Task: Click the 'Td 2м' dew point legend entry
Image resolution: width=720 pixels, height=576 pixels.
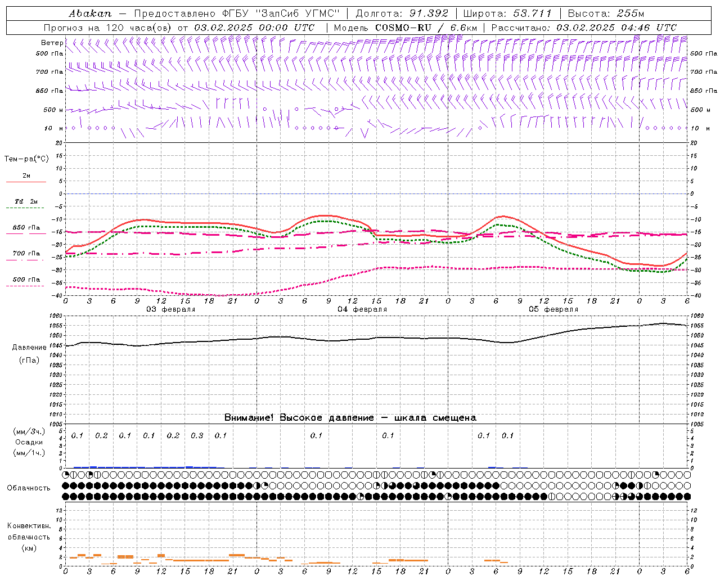Action: tap(26, 201)
